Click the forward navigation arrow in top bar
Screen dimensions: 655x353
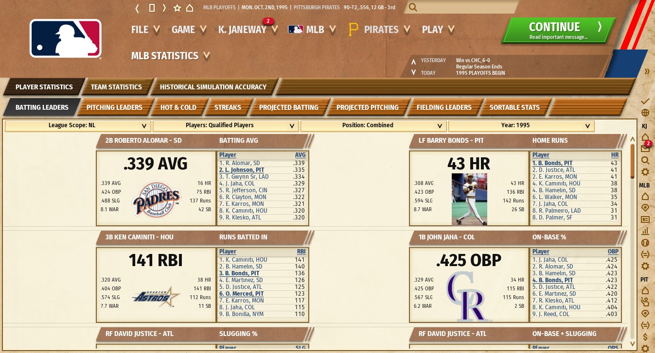pyautogui.click(x=164, y=8)
